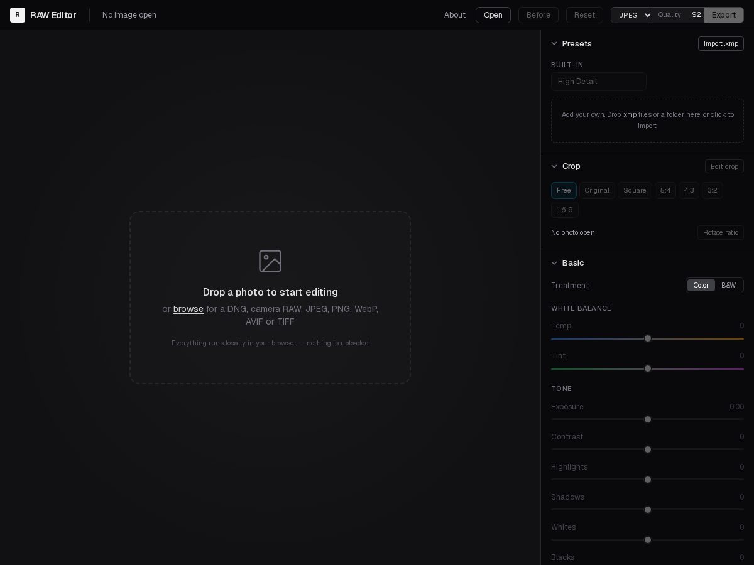Click the TONE section label

pyautogui.click(x=562, y=389)
